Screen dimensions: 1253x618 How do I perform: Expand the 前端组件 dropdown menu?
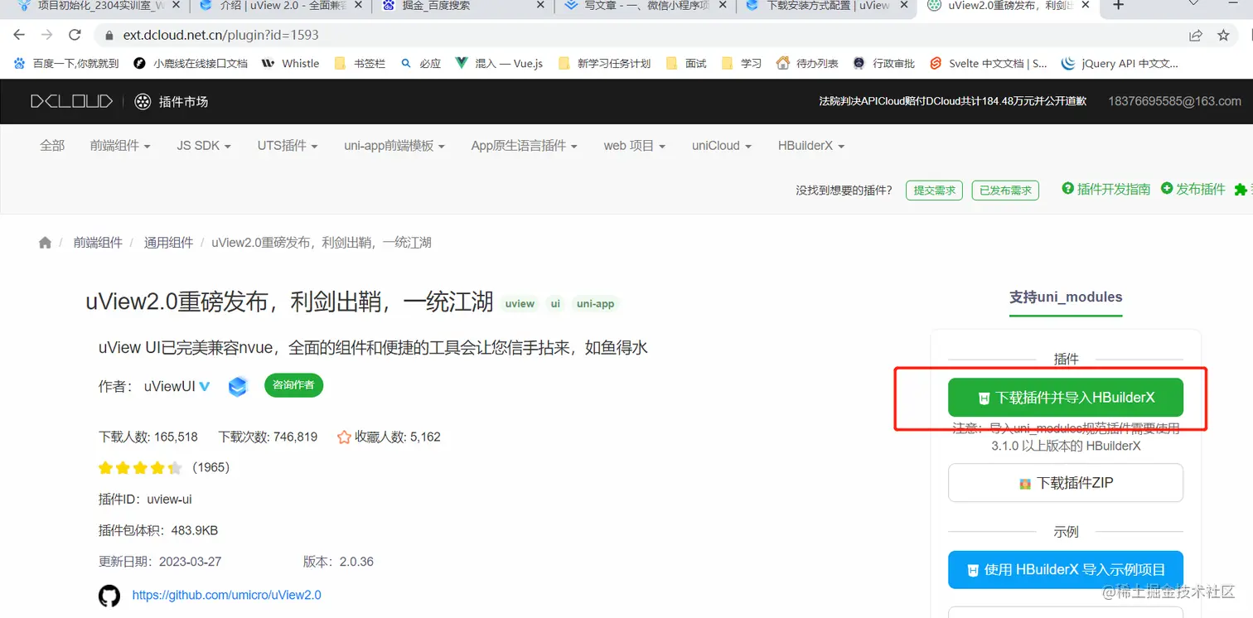[x=120, y=145]
